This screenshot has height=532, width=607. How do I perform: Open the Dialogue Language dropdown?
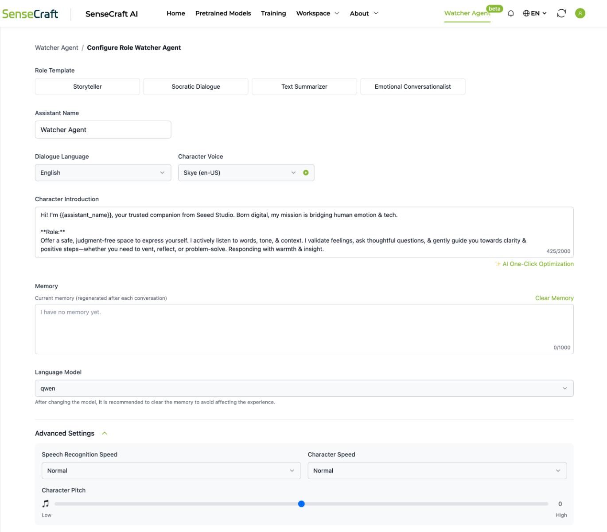coord(103,173)
